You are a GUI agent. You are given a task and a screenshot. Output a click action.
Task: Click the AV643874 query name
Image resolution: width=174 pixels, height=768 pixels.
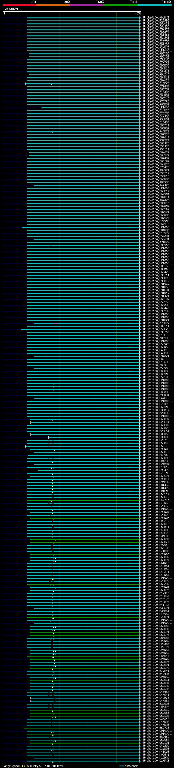[x=10, y=9]
